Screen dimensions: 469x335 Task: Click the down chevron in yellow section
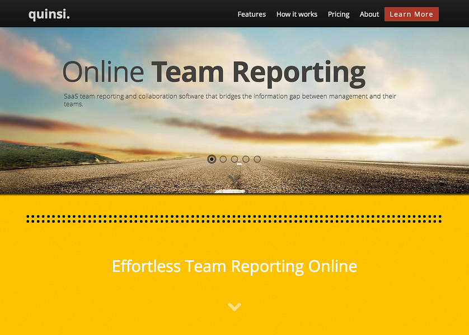pyautogui.click(x=234, y=307)
